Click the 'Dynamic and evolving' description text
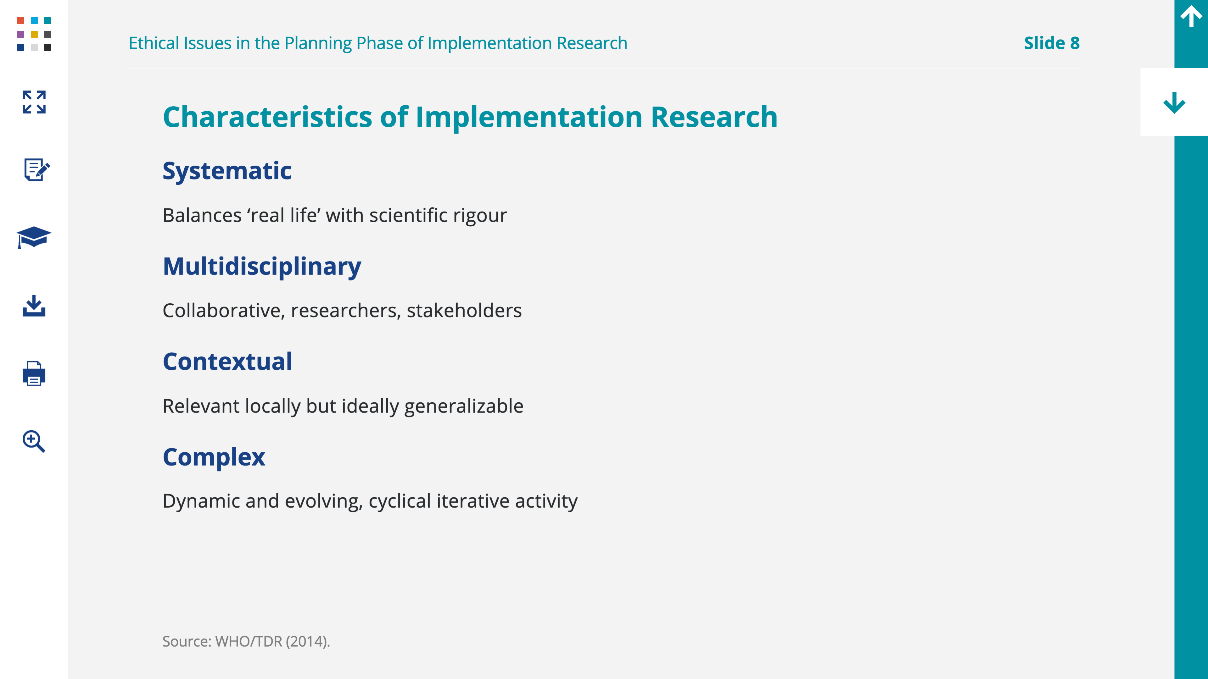Screen dimensions: 1208x679 click(370, 501)
